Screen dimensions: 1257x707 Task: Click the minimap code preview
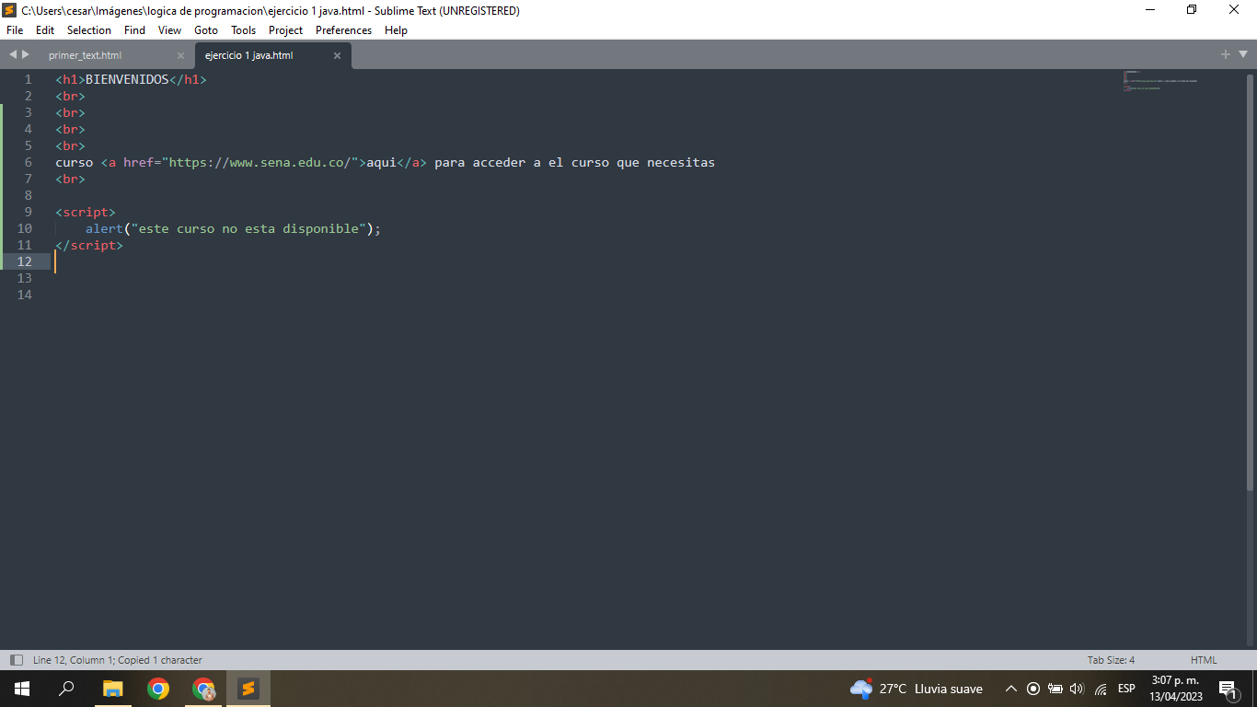(1159, 81)
